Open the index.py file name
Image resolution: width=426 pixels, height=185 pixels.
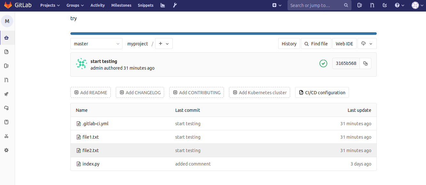[x=91, y=164]
